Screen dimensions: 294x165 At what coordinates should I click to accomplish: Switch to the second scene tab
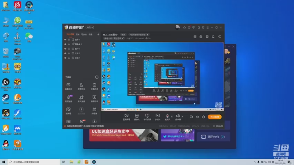point(78,34)
